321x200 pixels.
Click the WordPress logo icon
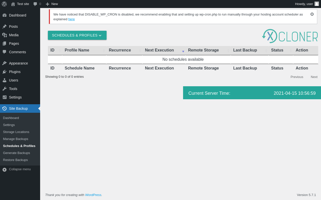coord(4,4)
